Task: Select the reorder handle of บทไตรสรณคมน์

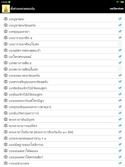Action: [x=6, y=56]
